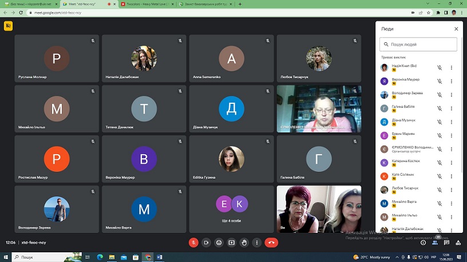Open Windows Start menu

tap(6, 257)
